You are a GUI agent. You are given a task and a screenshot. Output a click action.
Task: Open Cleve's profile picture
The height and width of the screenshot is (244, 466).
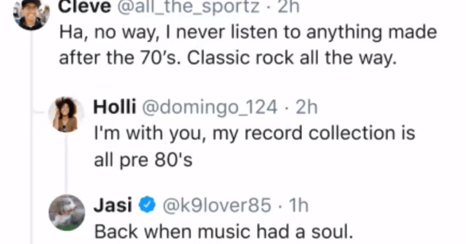30,15
